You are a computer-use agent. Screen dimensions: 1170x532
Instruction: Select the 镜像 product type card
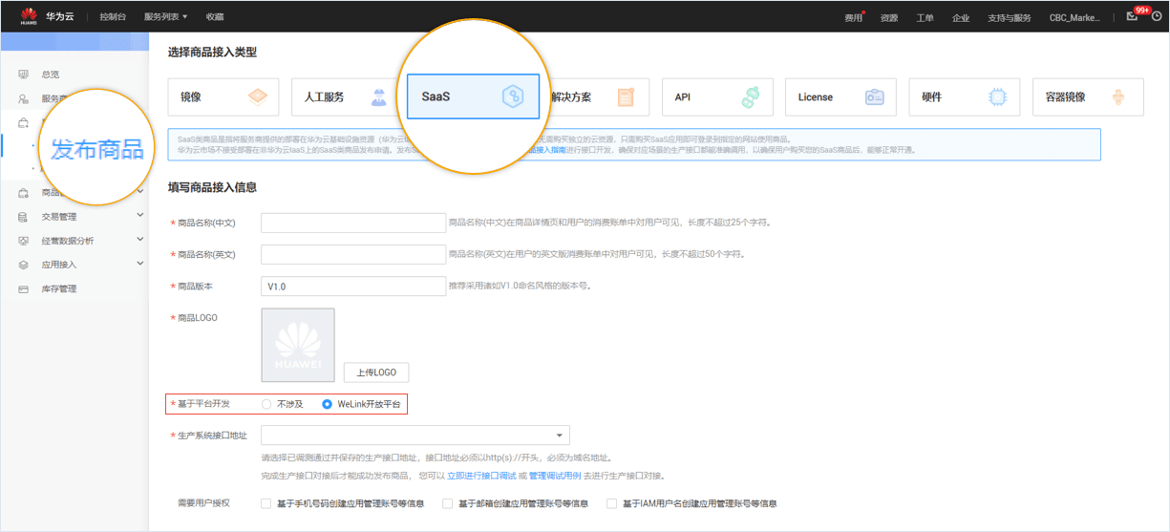click(223, 96)
